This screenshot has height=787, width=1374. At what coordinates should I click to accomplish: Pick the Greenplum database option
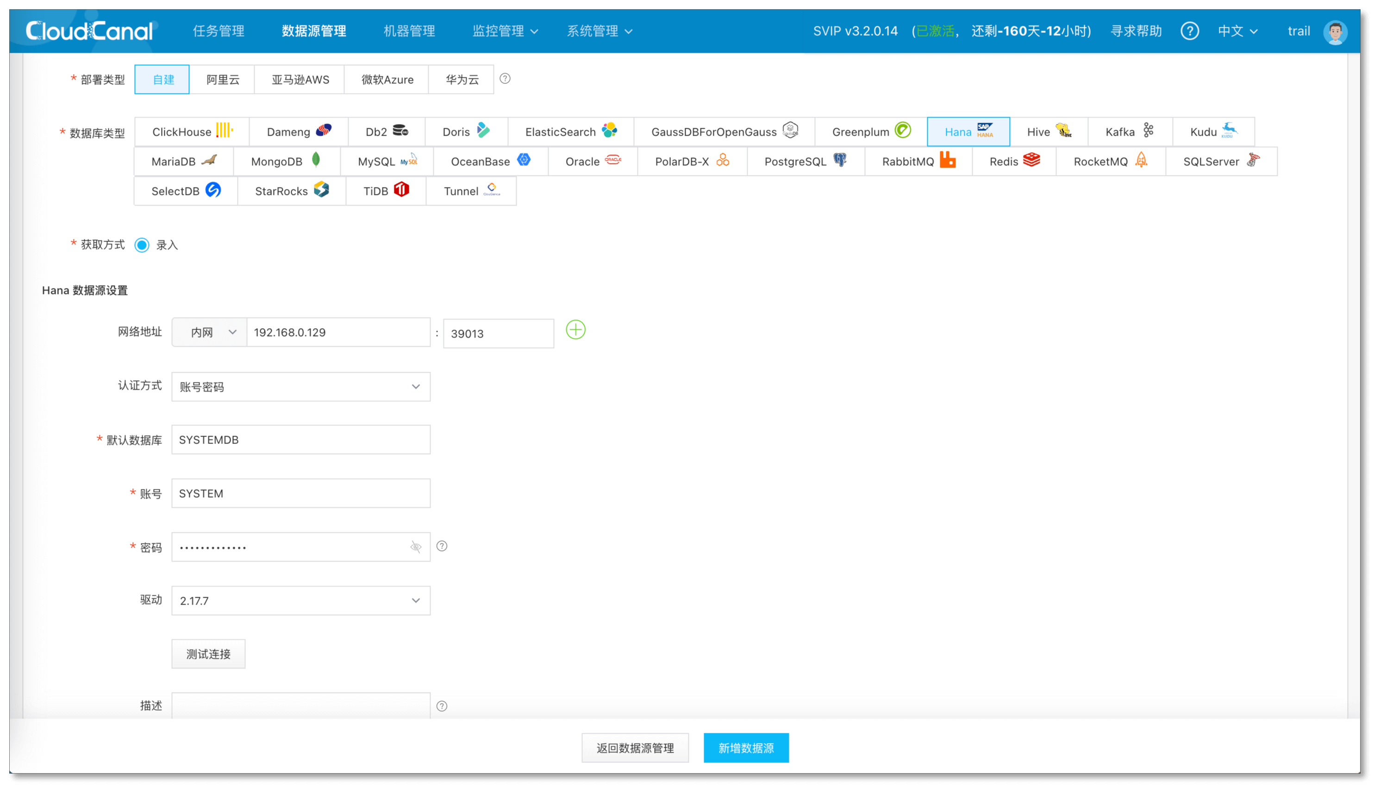pos(870,131)
